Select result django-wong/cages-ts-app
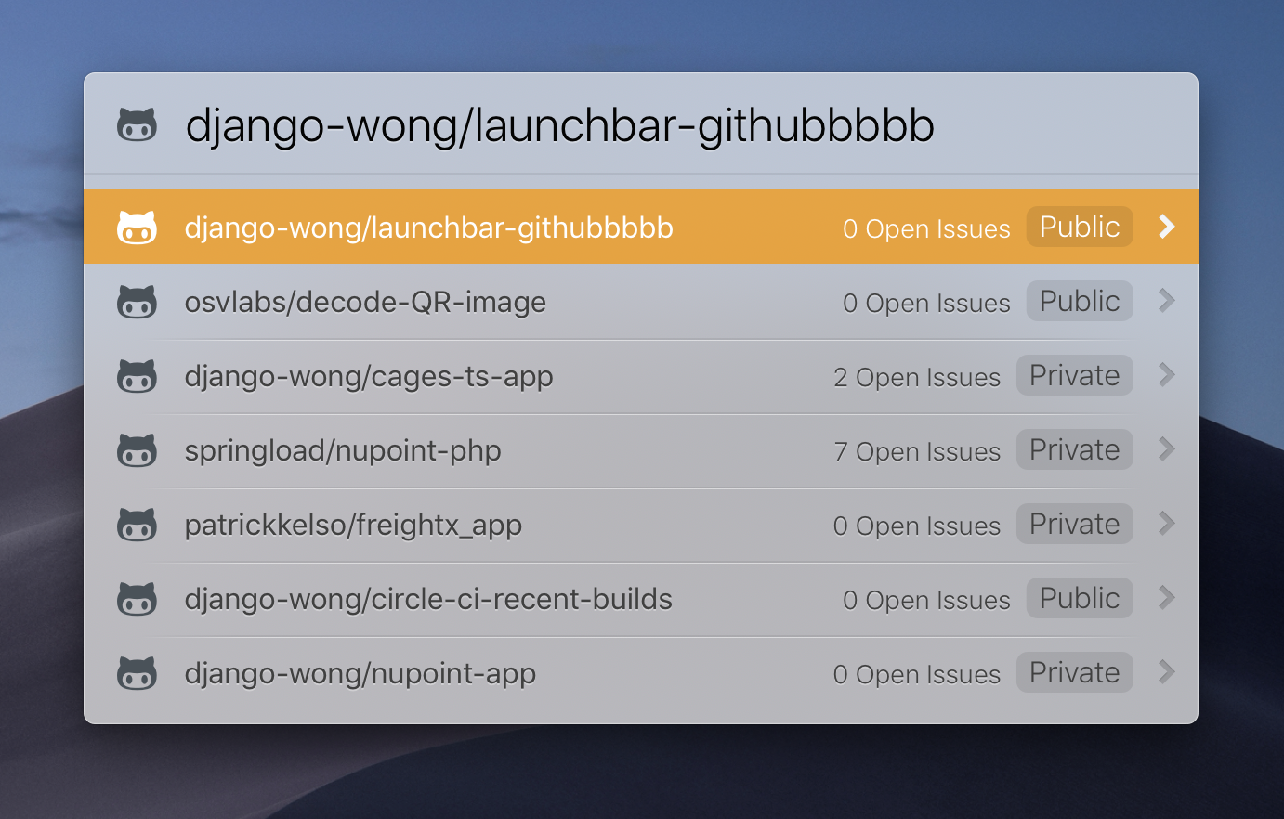1284x819 pixels. pyautogui.click(x=641, y=375)
